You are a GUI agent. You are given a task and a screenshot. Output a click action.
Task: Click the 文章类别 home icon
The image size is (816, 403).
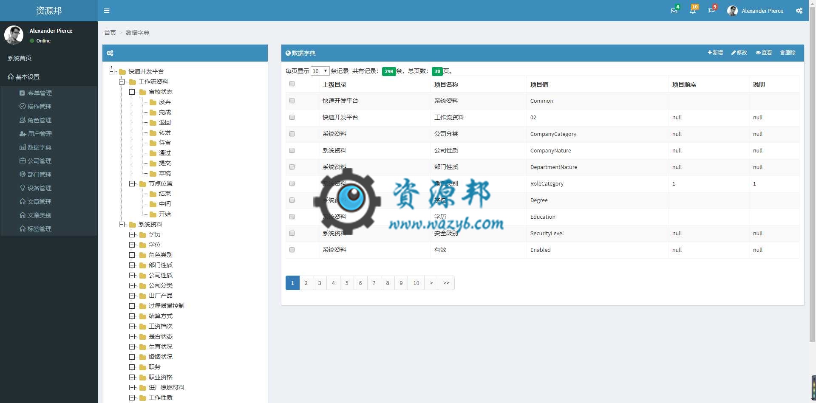(x=23, y=215)
